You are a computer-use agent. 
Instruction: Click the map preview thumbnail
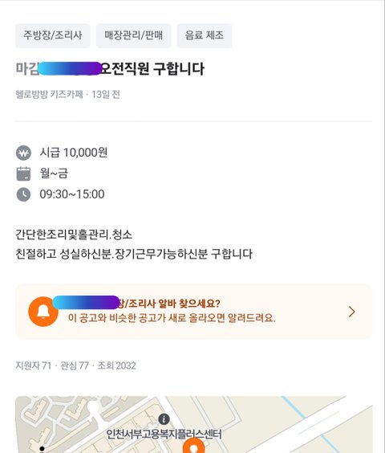[x=194, y=424]
